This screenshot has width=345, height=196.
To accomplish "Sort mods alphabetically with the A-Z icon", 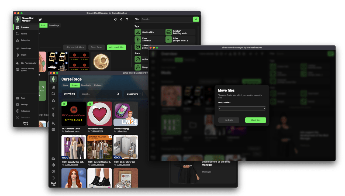I will coord(115,19).
